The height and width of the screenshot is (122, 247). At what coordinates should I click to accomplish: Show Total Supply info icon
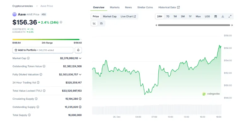coord(29,115)
